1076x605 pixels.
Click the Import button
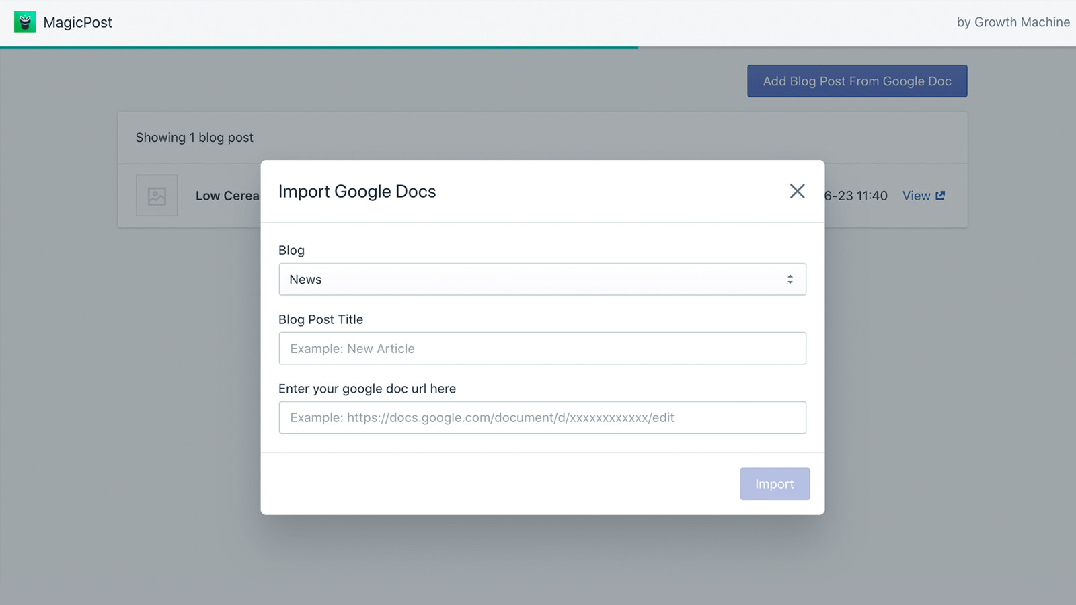775,484
